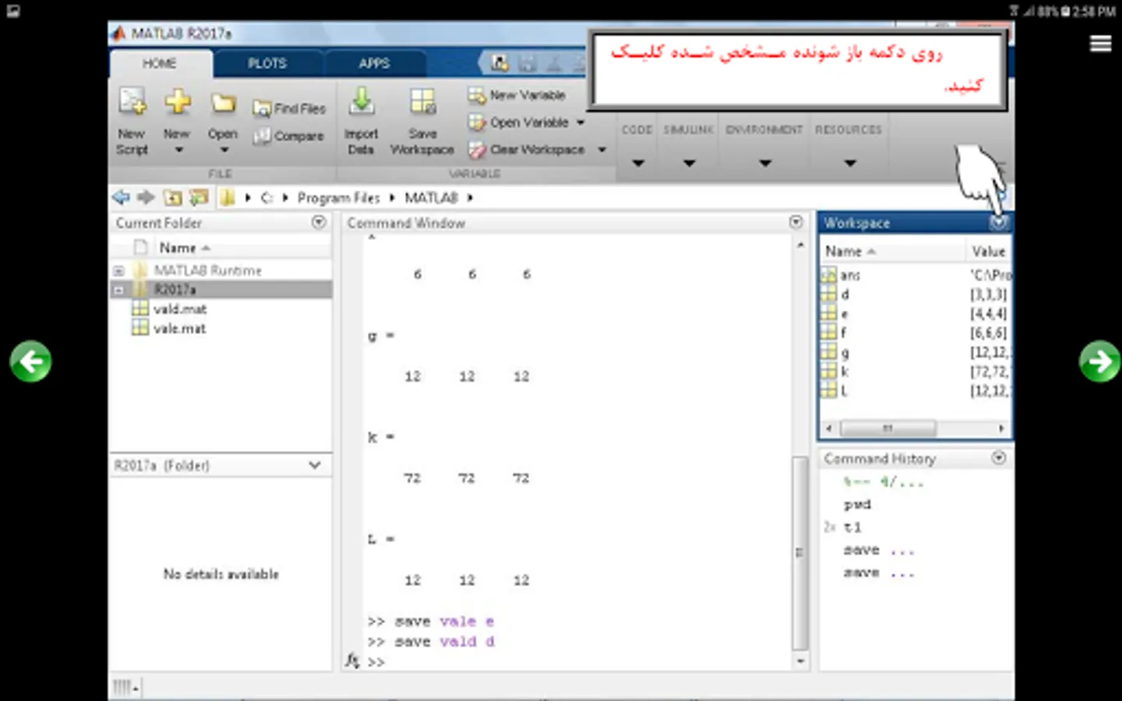This screenshot has width=1122, height=701.
Task: Click the Save Workspace icon
Action: [422, 102]
